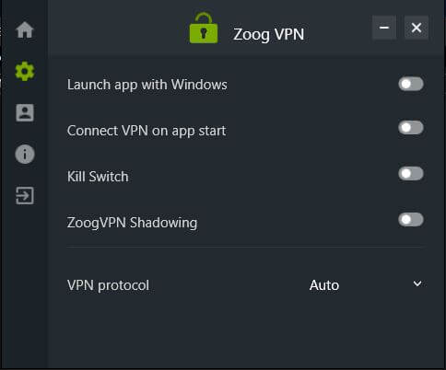Screen dimensions: 446x370
Task: Select the Auto protocol value
Action: tap(324, 285)
